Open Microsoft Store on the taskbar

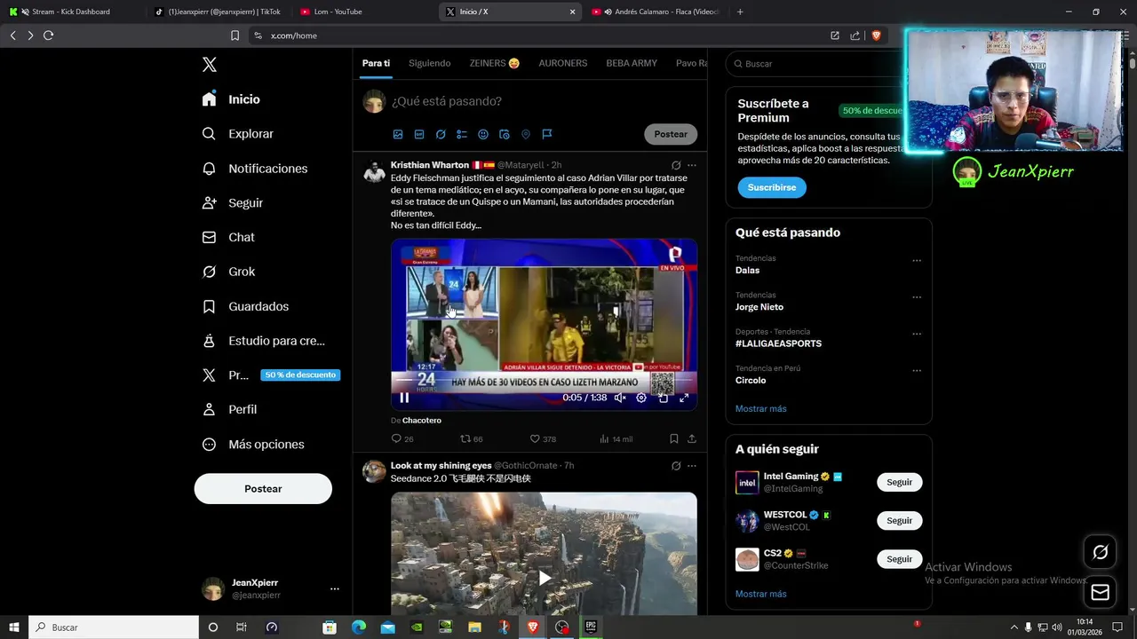(x=330, y=627)
